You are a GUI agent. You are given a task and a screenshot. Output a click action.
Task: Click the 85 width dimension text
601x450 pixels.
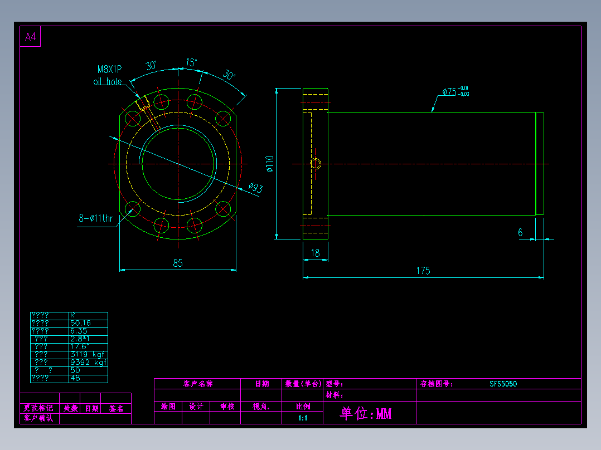(178, 263)
